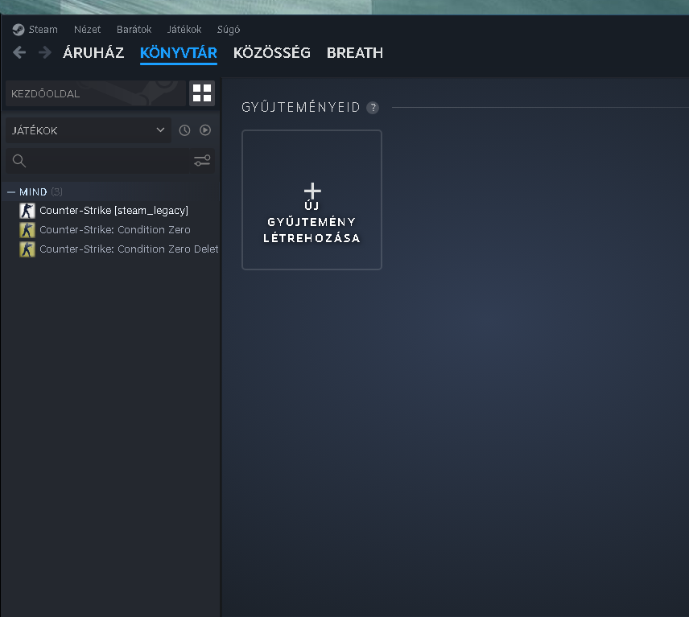Open the Súgó menu
The image size is (689, 617).
tap(229, 30)
